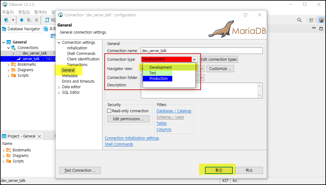The image size is (326, 185).
Task: Open the SQL editor toolbar icon
Action: click(48, 20)
